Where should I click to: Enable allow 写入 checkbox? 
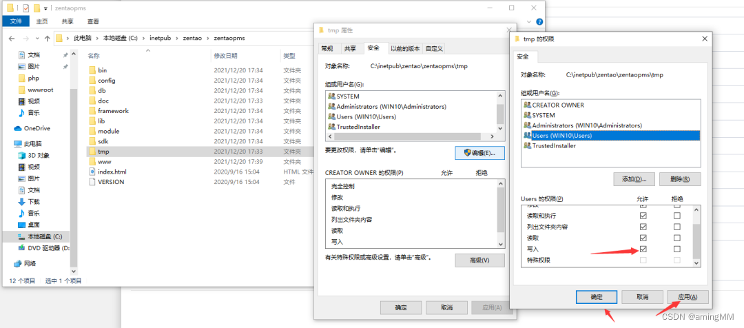[x=643, y=249]
